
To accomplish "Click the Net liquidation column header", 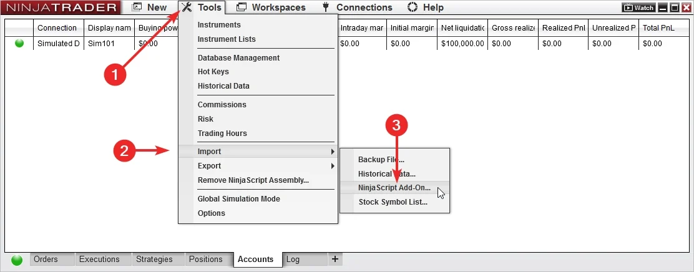I will point(462,28).
